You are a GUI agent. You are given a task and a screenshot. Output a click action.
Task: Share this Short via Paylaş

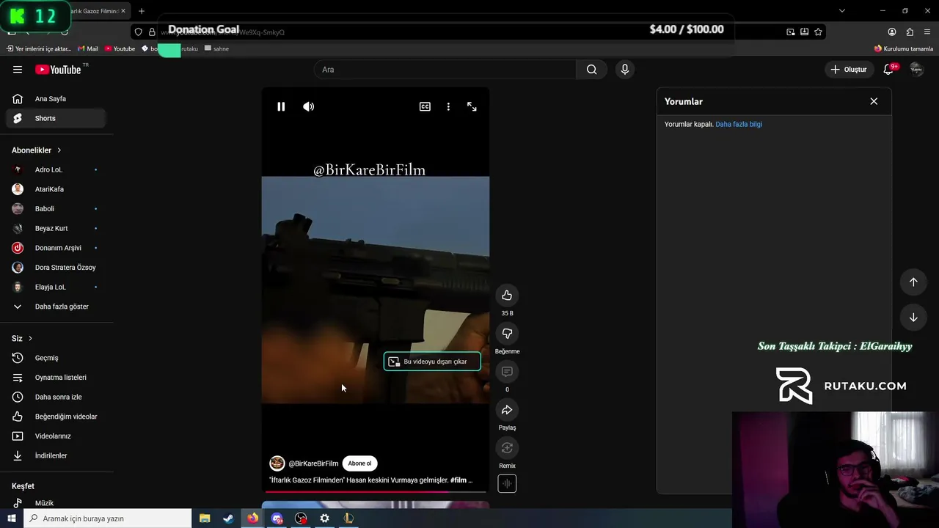click(507, 410)
